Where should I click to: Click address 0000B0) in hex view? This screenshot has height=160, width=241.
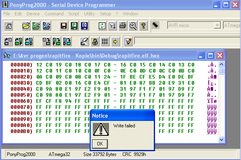click(x=21, y=131)
